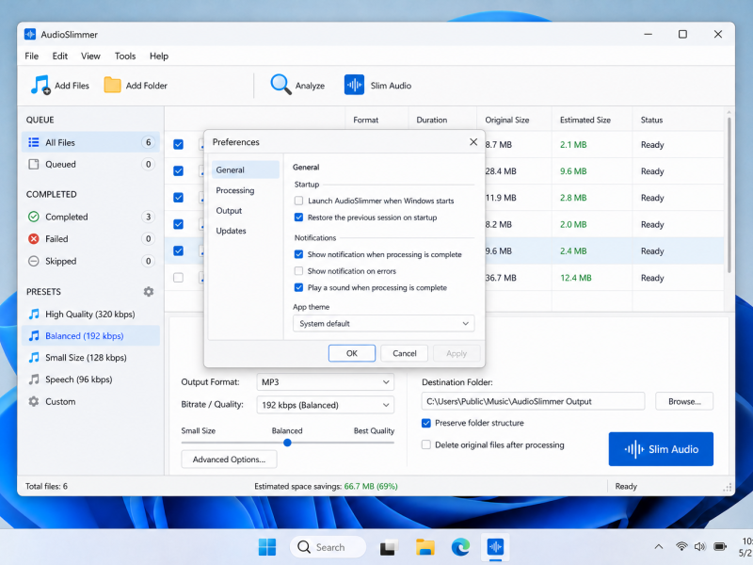
Task: Click the file list vertical scrollbar
Action: click(729, 195)
